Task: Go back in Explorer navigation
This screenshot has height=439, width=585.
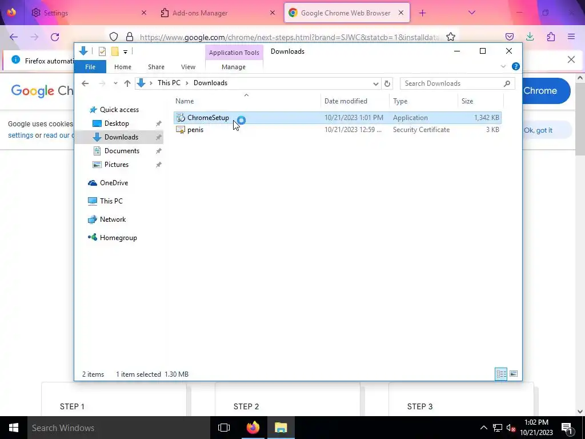Action: click(x=86, y=83)
